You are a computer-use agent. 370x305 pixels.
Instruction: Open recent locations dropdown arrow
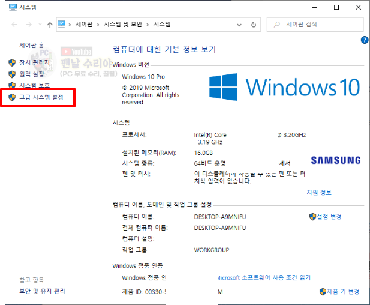click(40, 25)
